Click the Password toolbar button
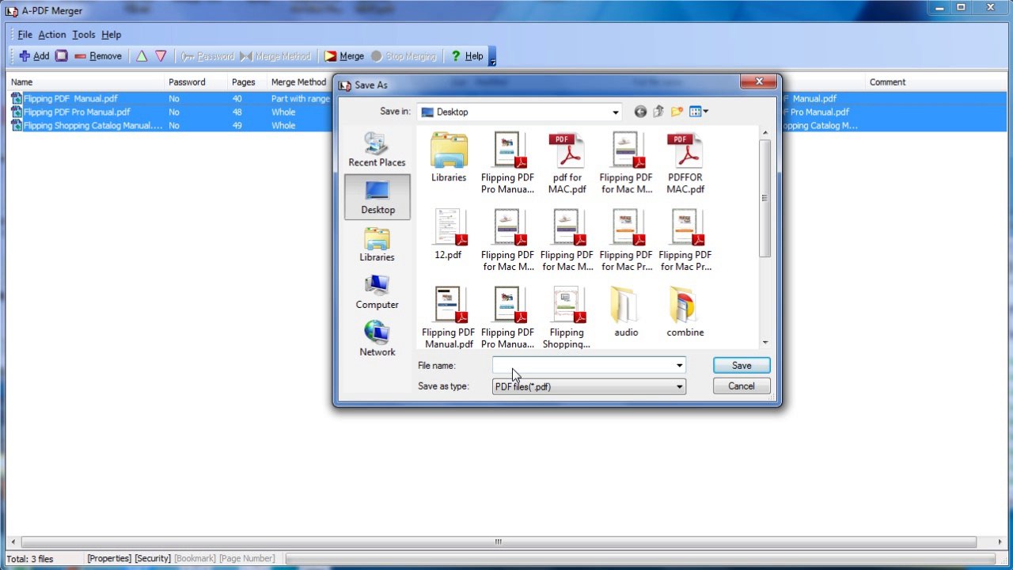Screen dimensions: 1013x570 pos(207,56)
